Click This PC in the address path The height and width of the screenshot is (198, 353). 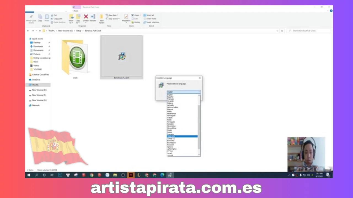click(52, 31)
